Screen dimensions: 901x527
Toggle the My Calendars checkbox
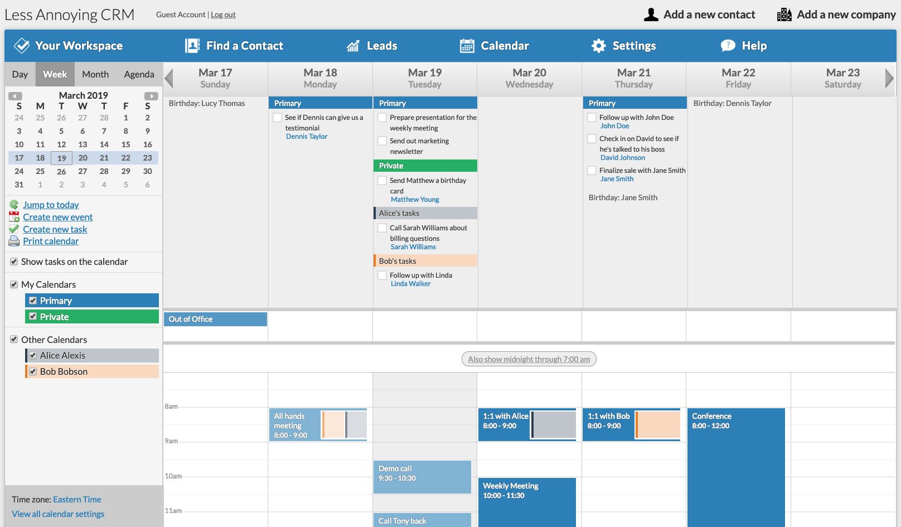tap(14, 284)
